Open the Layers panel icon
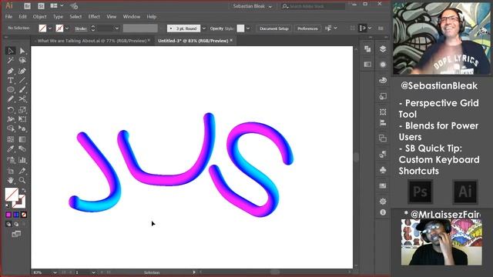 [x=383, y=49]
